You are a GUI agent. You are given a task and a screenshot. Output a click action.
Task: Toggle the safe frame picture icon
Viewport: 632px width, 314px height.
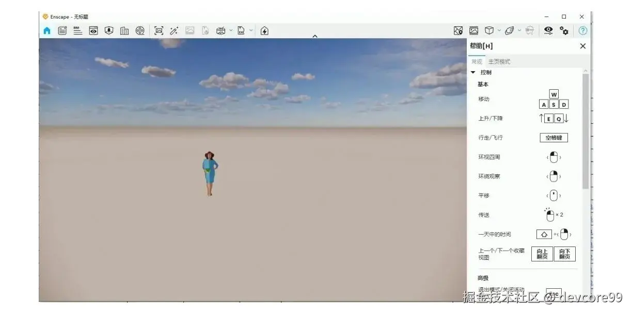[473, 30]
